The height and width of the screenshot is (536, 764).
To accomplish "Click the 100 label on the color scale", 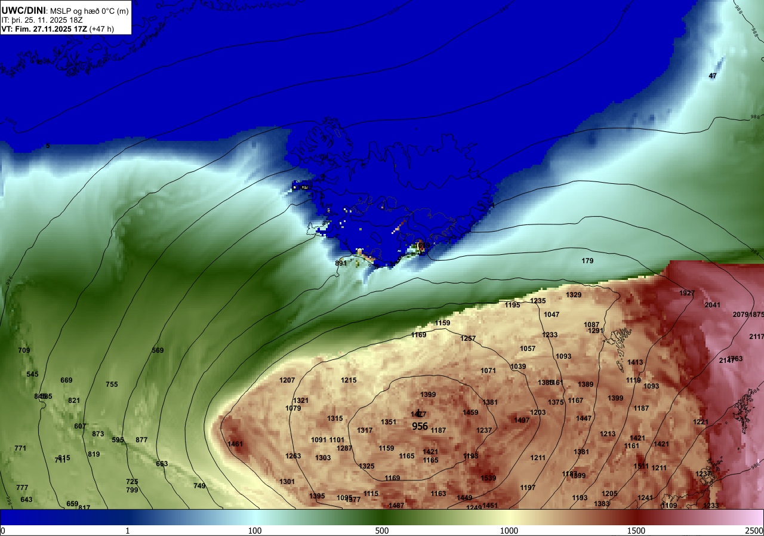I will 255,531.
